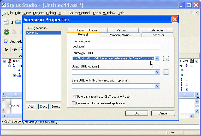This screenshot has height=136, width=201.
Task: Open the Output URL dropdown list
Action: pos(157,72)
